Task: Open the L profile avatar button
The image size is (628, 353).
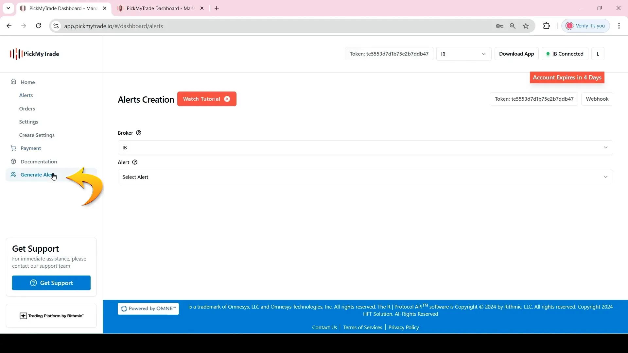Action: coord(598,54)
